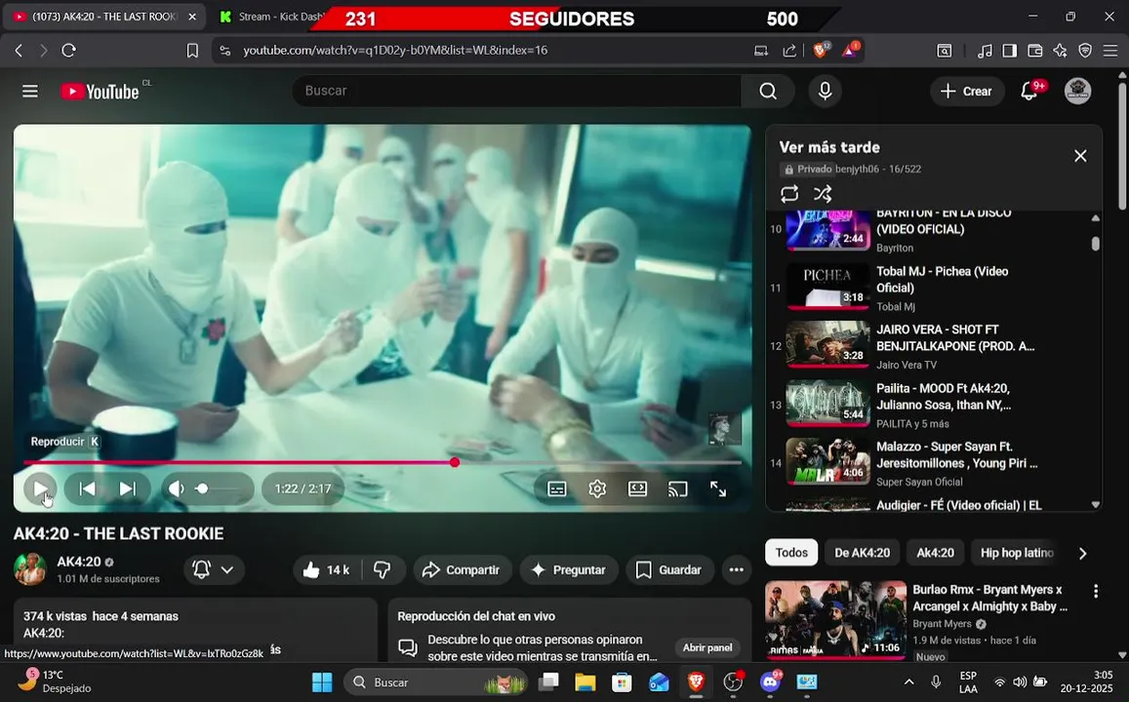Toggle subtitles in the player

coord(556,489)
